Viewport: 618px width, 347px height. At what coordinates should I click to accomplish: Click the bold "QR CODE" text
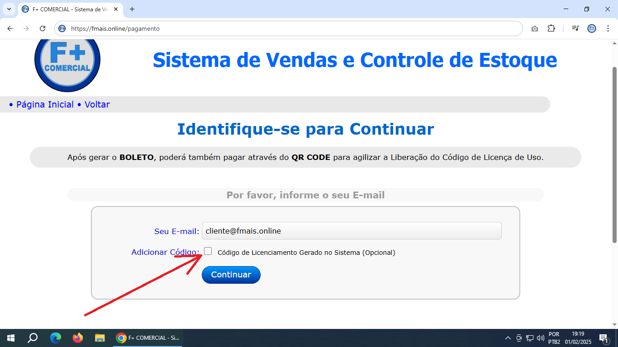[x=311, y=158]
